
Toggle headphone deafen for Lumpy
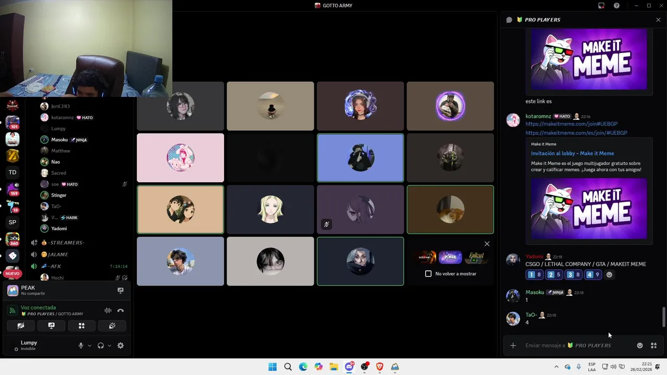[x=101, y=345]
